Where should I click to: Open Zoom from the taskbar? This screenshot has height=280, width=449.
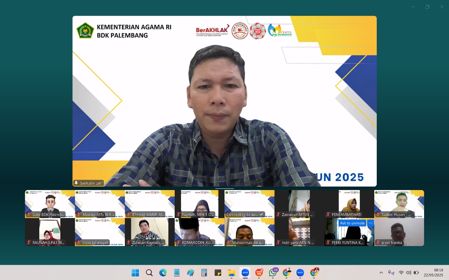click(x=245, y=272)
